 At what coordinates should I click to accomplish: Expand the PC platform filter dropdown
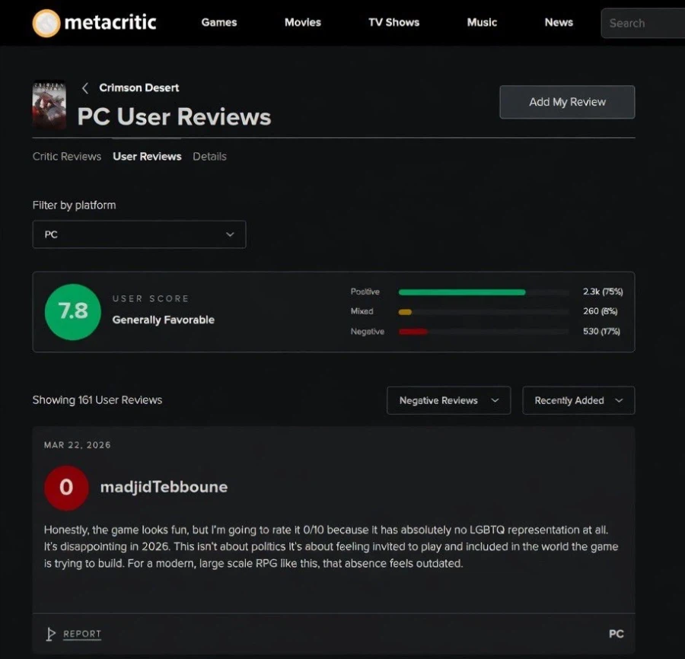139,234
